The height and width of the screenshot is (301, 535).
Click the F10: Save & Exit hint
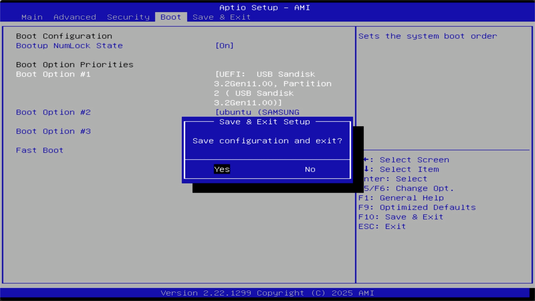401,217
